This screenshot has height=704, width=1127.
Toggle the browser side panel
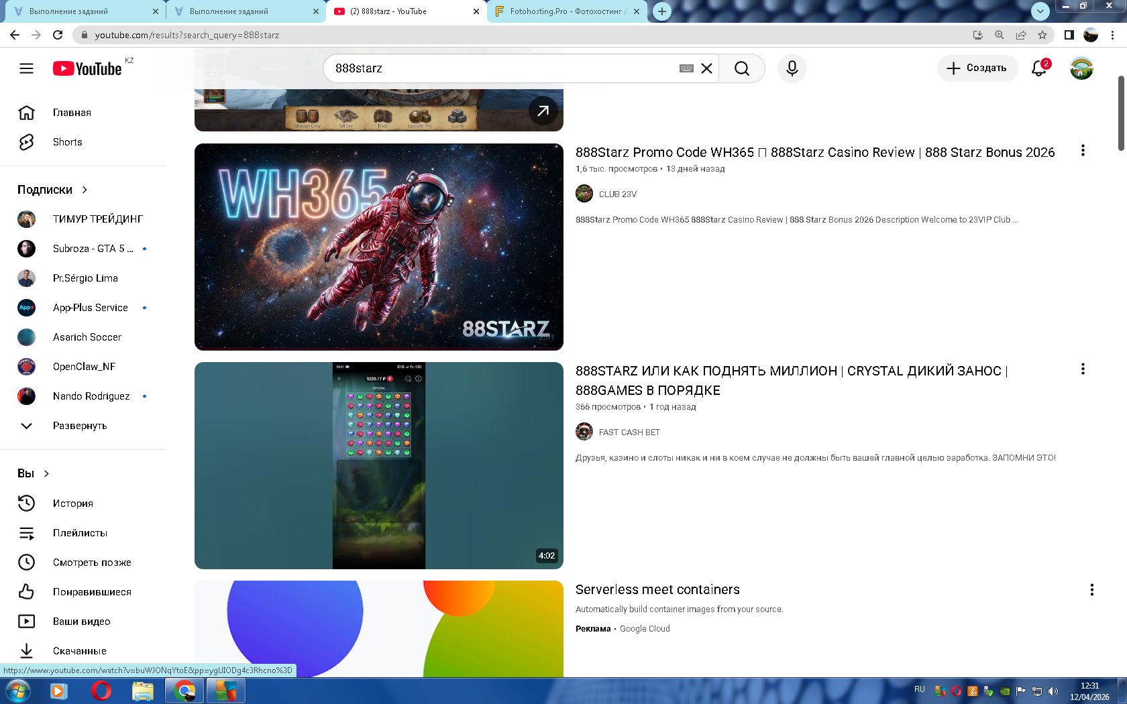(x=1069, y=35)
